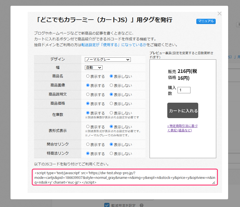Click the 購入数 quantity input field

coord(184,90)
